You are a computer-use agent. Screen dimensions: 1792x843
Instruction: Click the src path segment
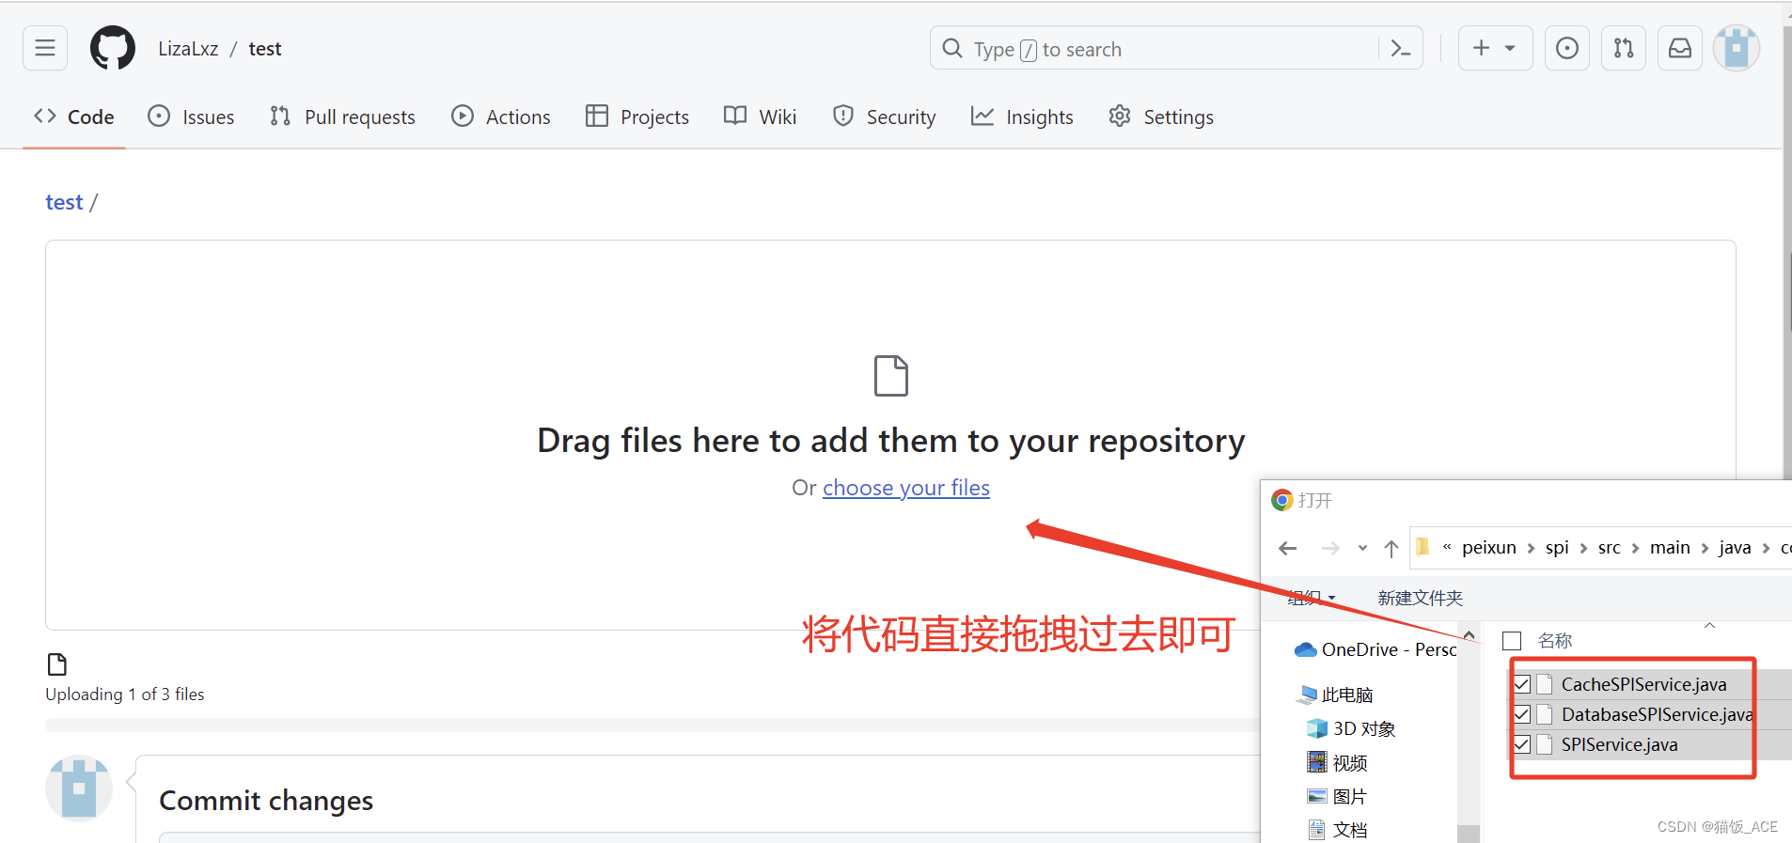[x=1610, y=547]
